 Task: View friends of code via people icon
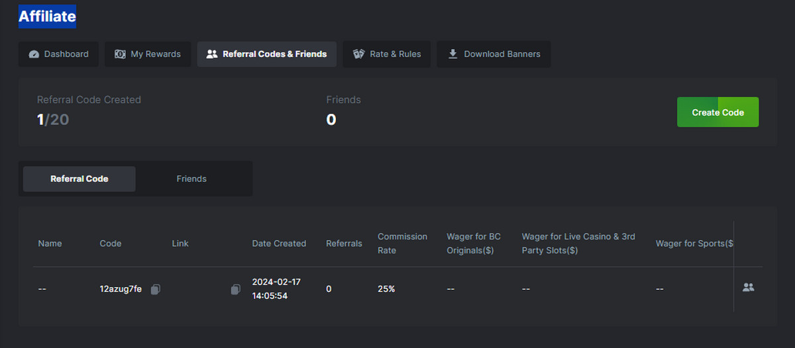(x=749, y=287)
